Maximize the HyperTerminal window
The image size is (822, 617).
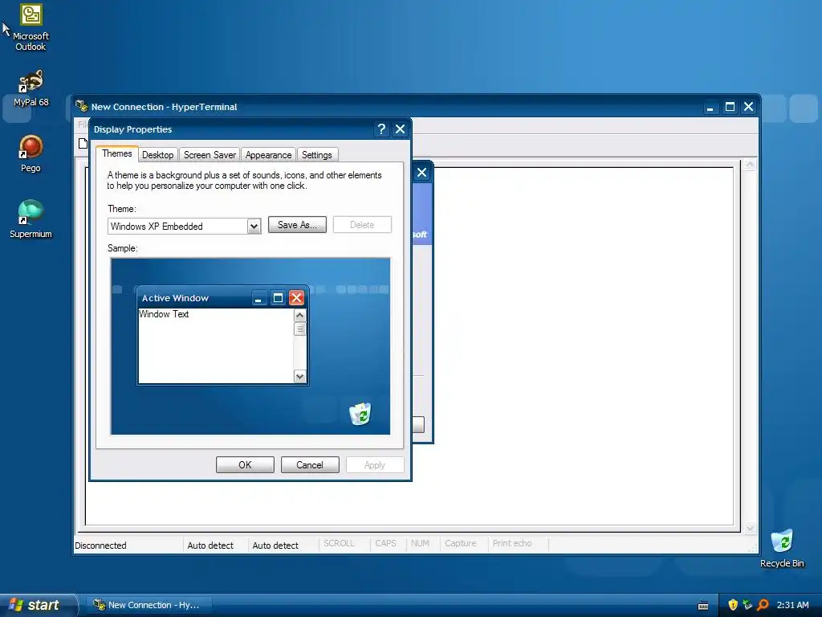pyautogui.click(x=729, y=107)
